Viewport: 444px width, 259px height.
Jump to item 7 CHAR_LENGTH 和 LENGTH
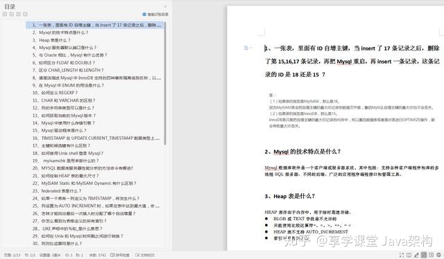point(68,70)
